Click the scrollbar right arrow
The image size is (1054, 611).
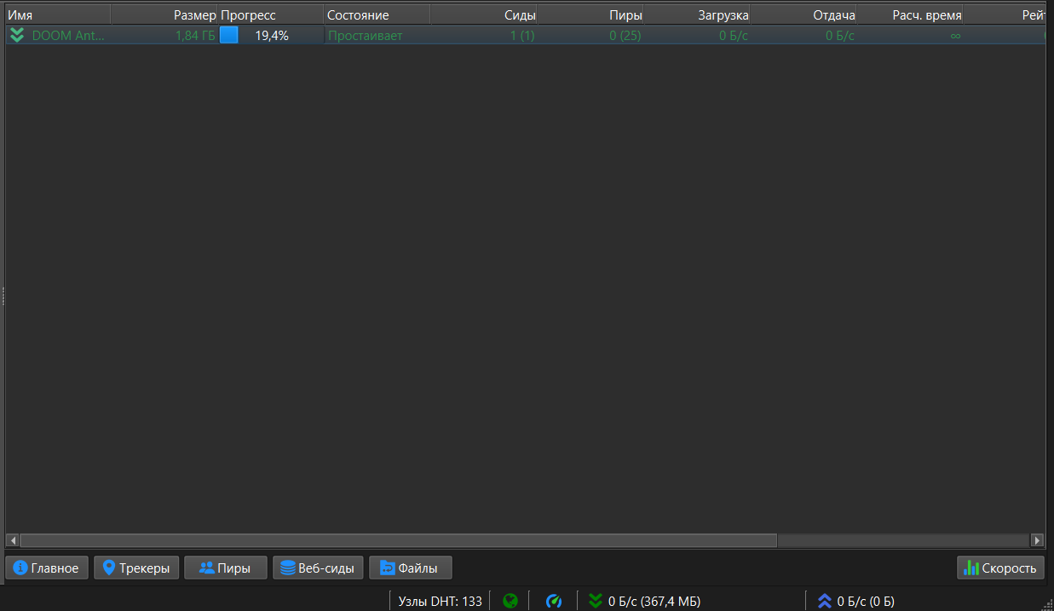pos(1037,540)
